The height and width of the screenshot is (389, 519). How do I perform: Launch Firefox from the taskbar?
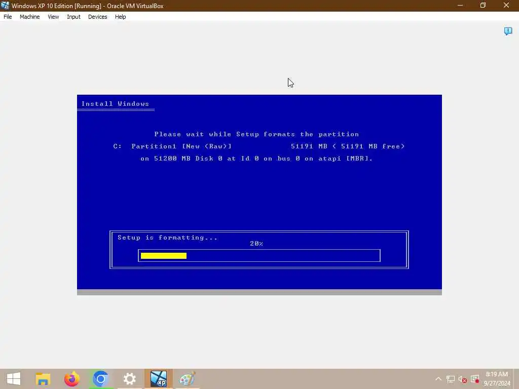point(72,379)
